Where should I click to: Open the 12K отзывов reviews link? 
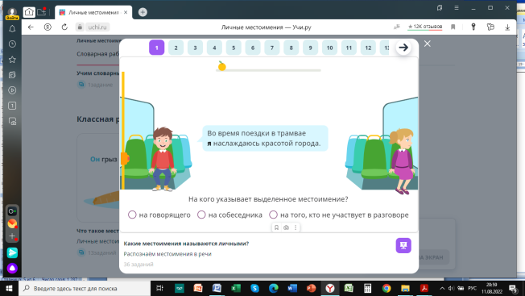[425, 27]
